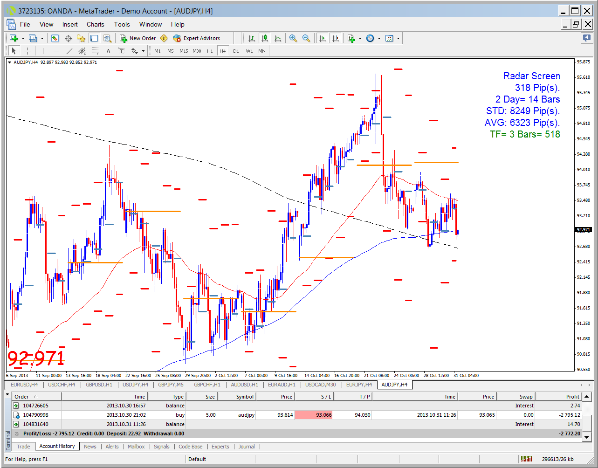Sort history by Symbol column header

(236, 397)
